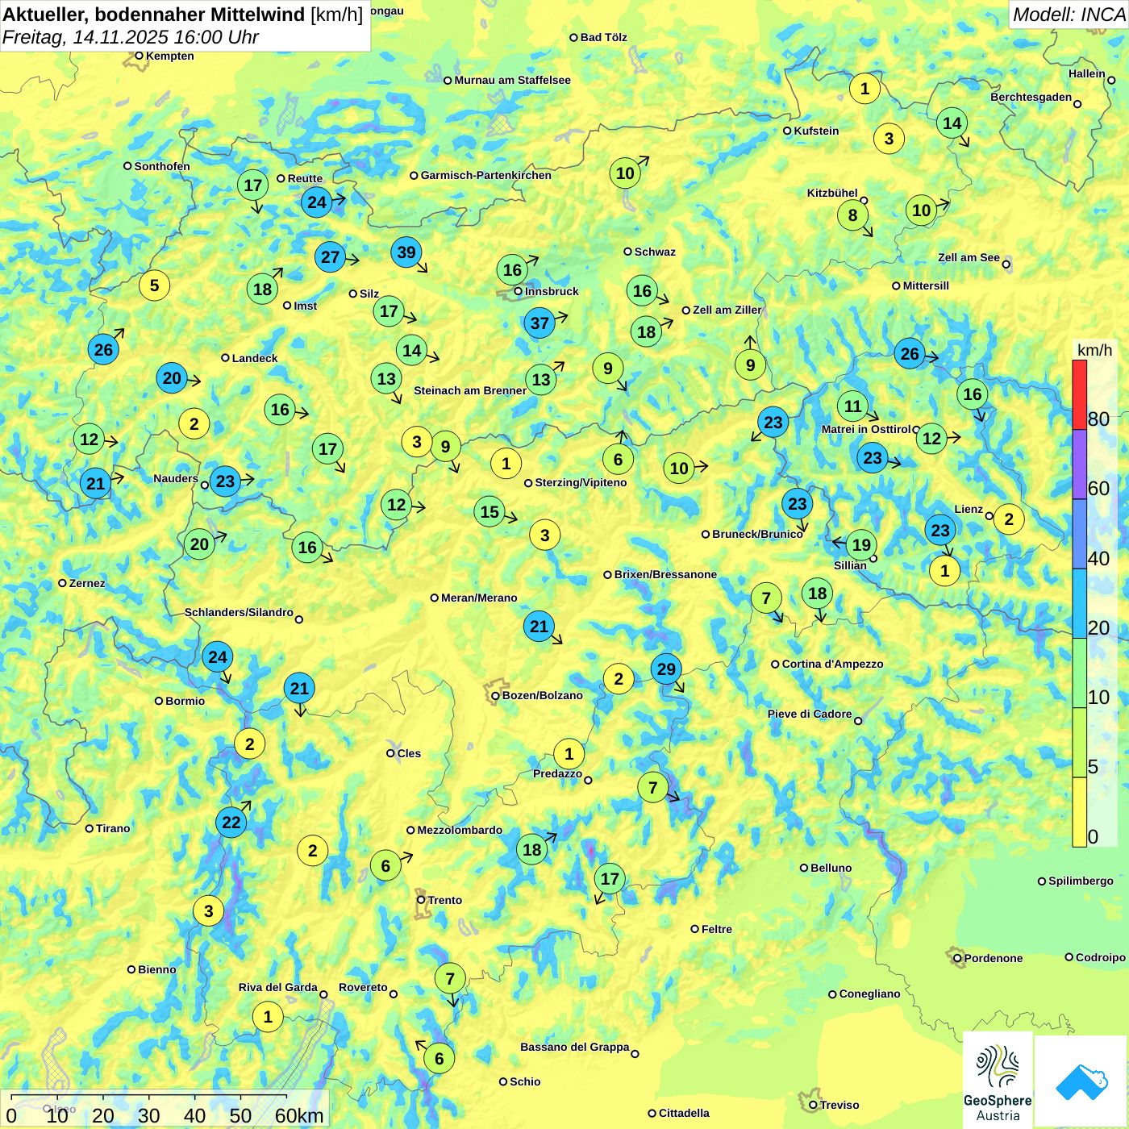Open the GeoSphere Austria logo
The image size is (1129, 1129).
tap(998, 1080)
